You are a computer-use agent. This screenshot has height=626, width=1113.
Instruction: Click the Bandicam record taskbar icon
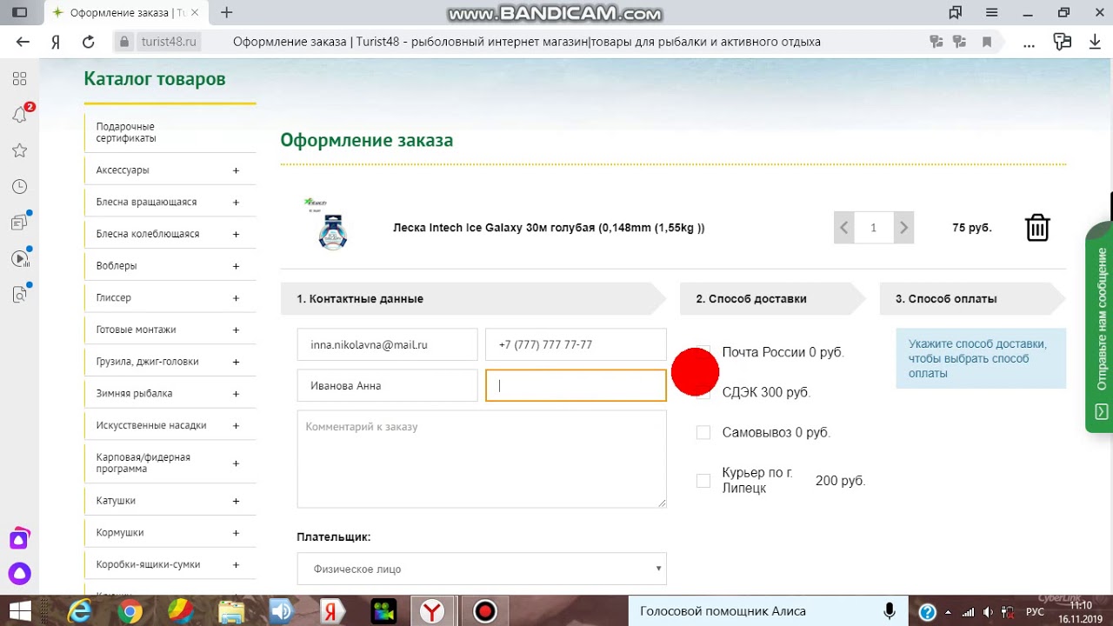coord(484,611)
